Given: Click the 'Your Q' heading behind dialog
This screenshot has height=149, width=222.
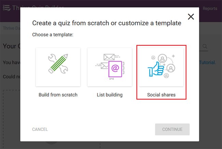Looking at the screenshot, I should (x=12, y=46).
